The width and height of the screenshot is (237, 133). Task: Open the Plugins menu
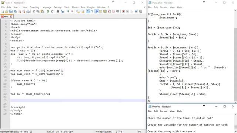91,7
